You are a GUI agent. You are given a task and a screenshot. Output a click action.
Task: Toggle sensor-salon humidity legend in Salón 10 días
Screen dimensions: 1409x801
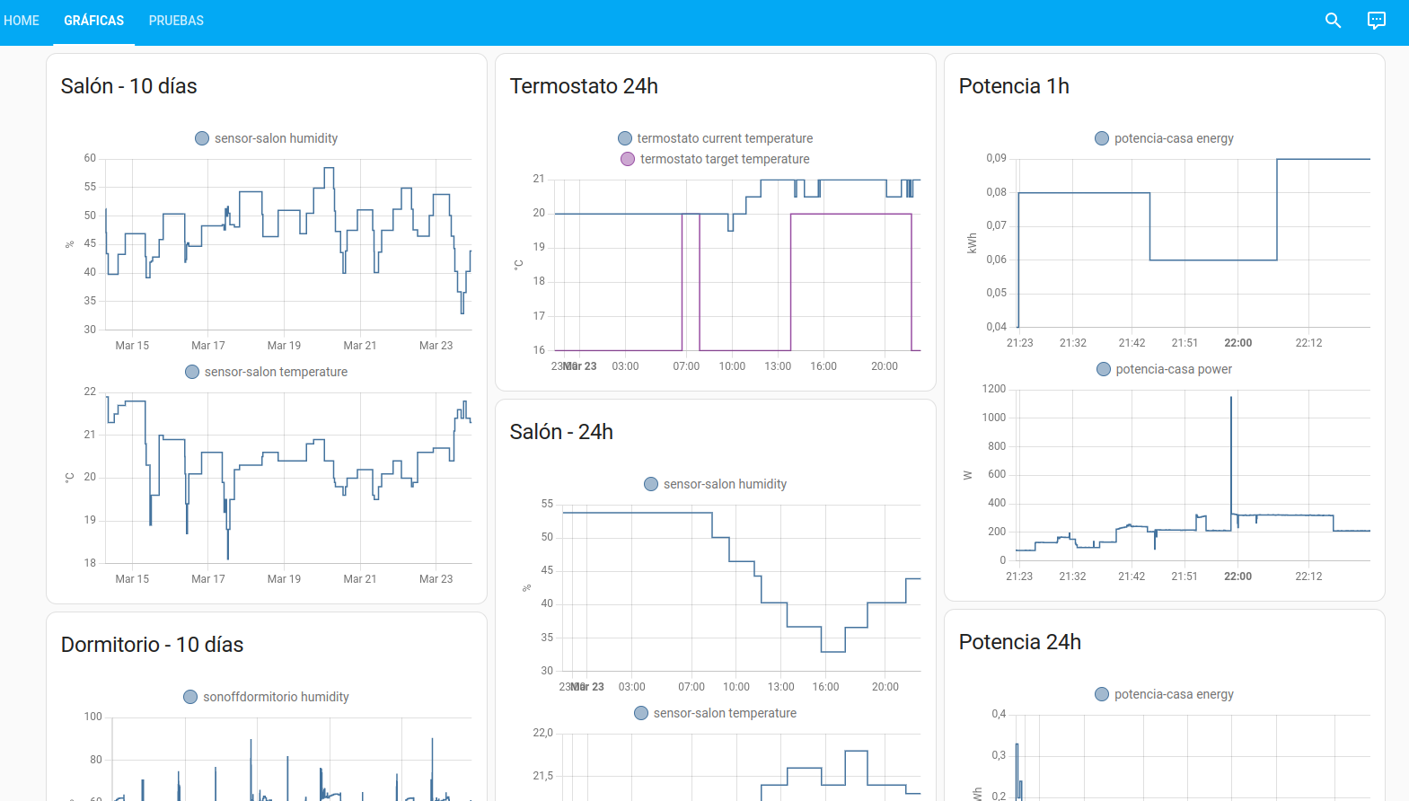click(267, 138)
